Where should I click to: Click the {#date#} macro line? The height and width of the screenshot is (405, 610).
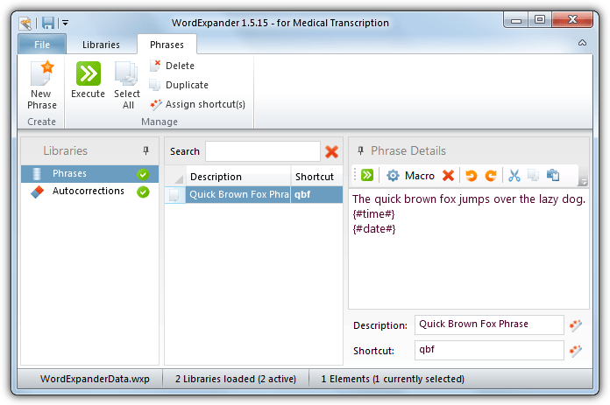point(374,228)
